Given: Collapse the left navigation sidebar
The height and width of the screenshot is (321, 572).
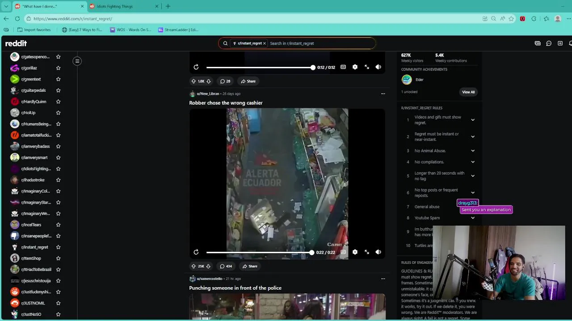Looking at the screenshot, I should pos(77,61).
